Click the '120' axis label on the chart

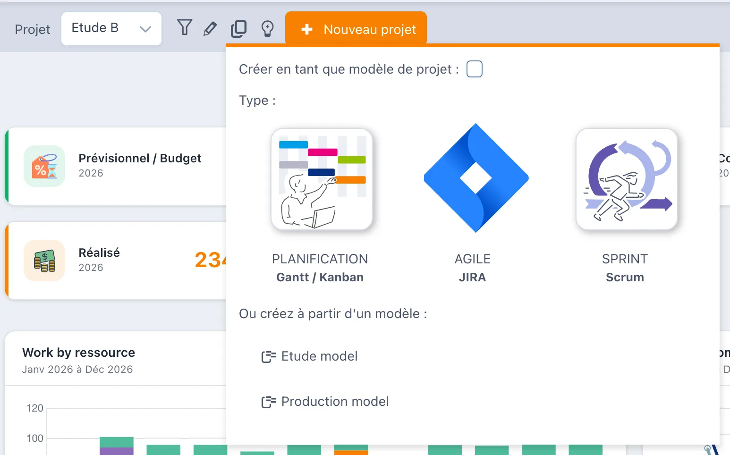[x=35, y=408]
